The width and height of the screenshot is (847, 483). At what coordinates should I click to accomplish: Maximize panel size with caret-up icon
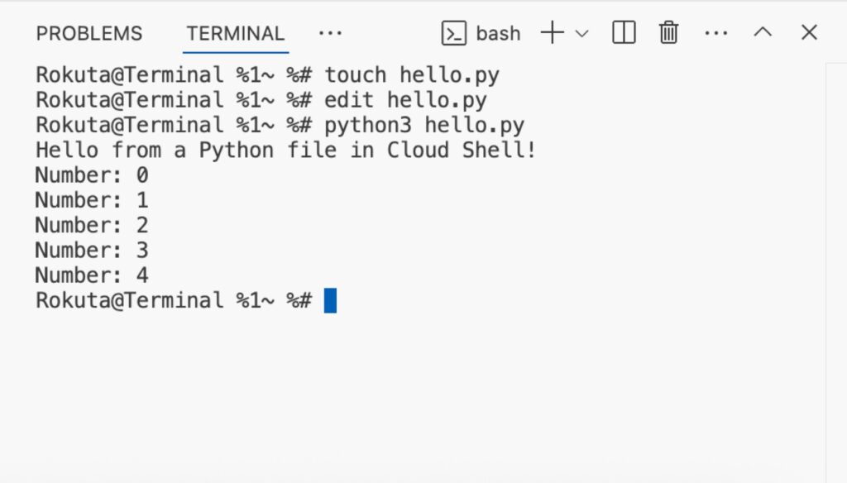(763, 32)
